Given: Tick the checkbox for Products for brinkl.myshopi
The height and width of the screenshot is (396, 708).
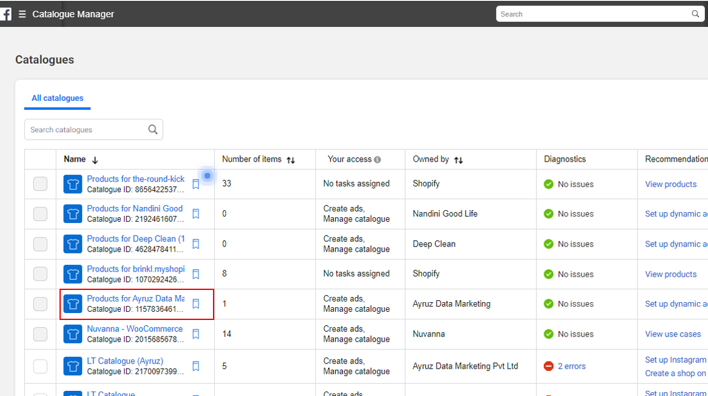Looking at the screenshot, I should point(40,274).
